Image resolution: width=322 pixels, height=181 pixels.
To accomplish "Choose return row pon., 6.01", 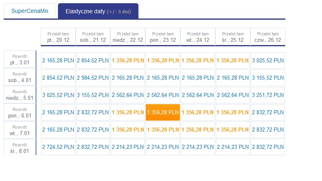I will tap(20, 113).
